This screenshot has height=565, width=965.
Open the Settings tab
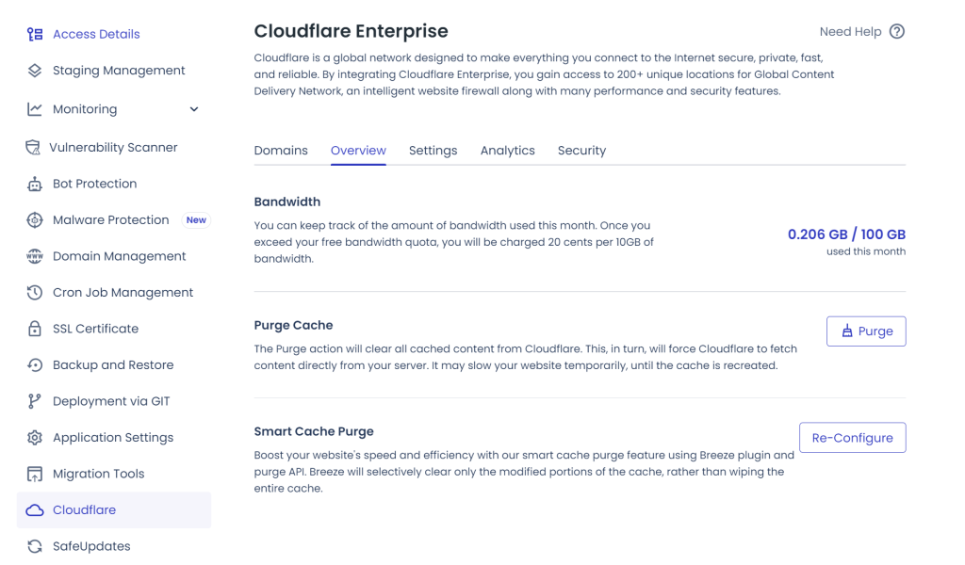point(433,151)
